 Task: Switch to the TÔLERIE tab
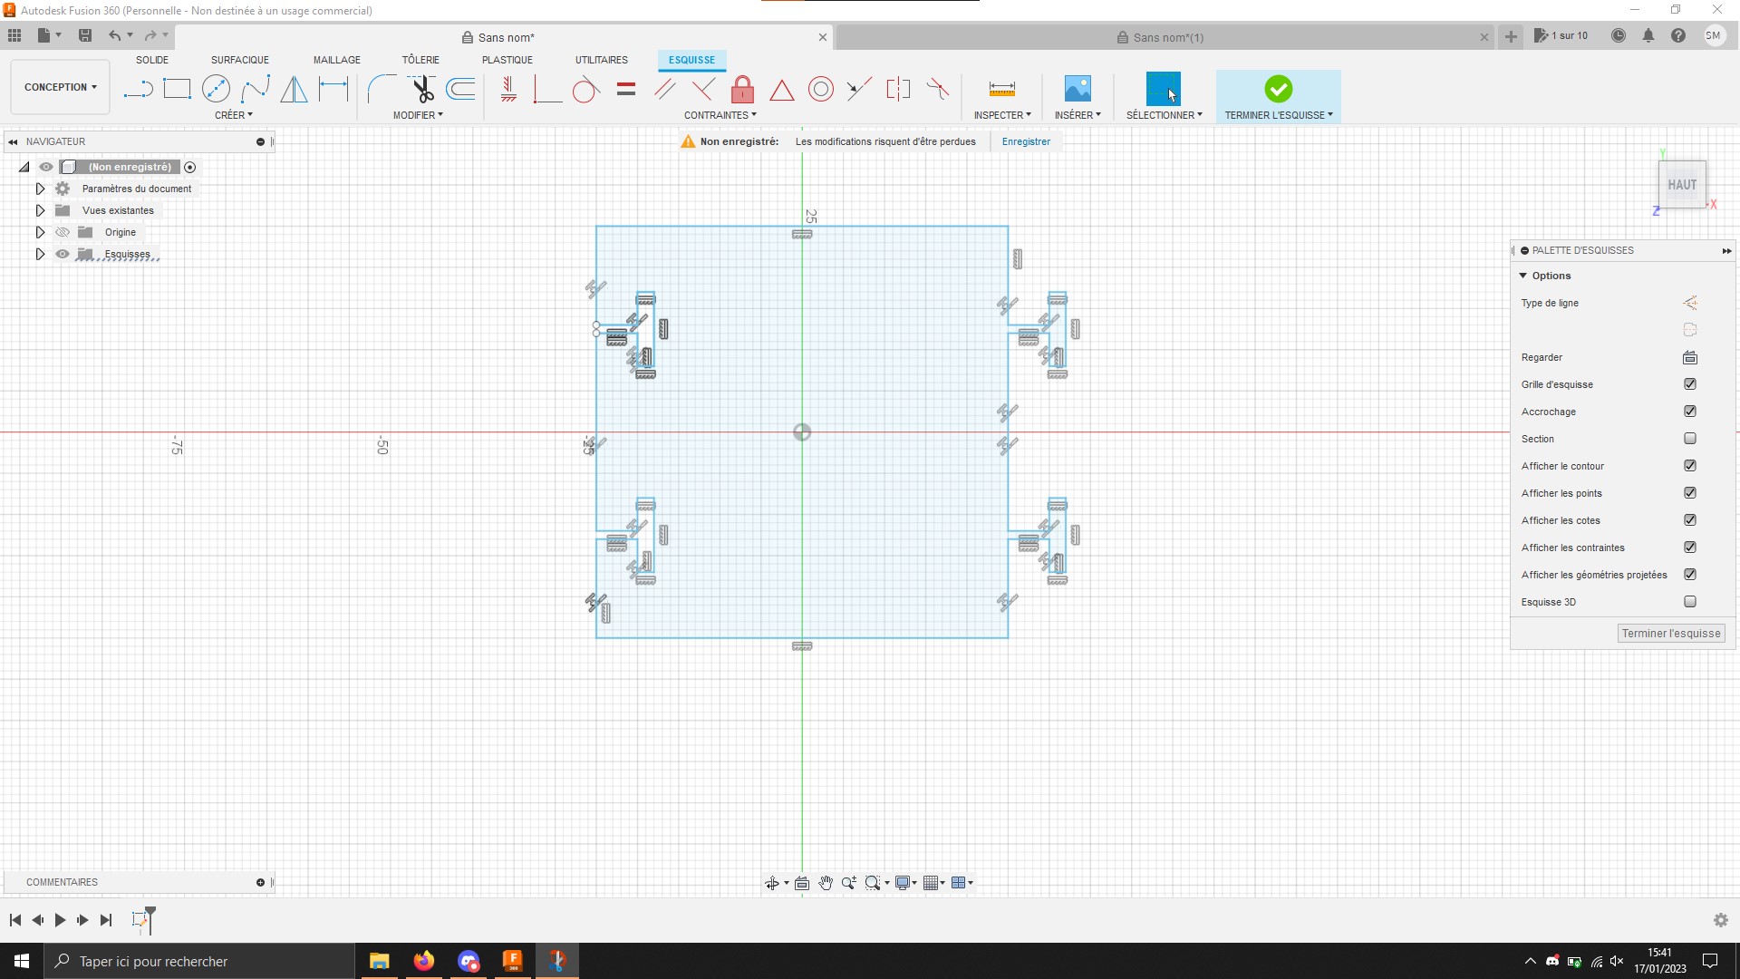point(420,60)
